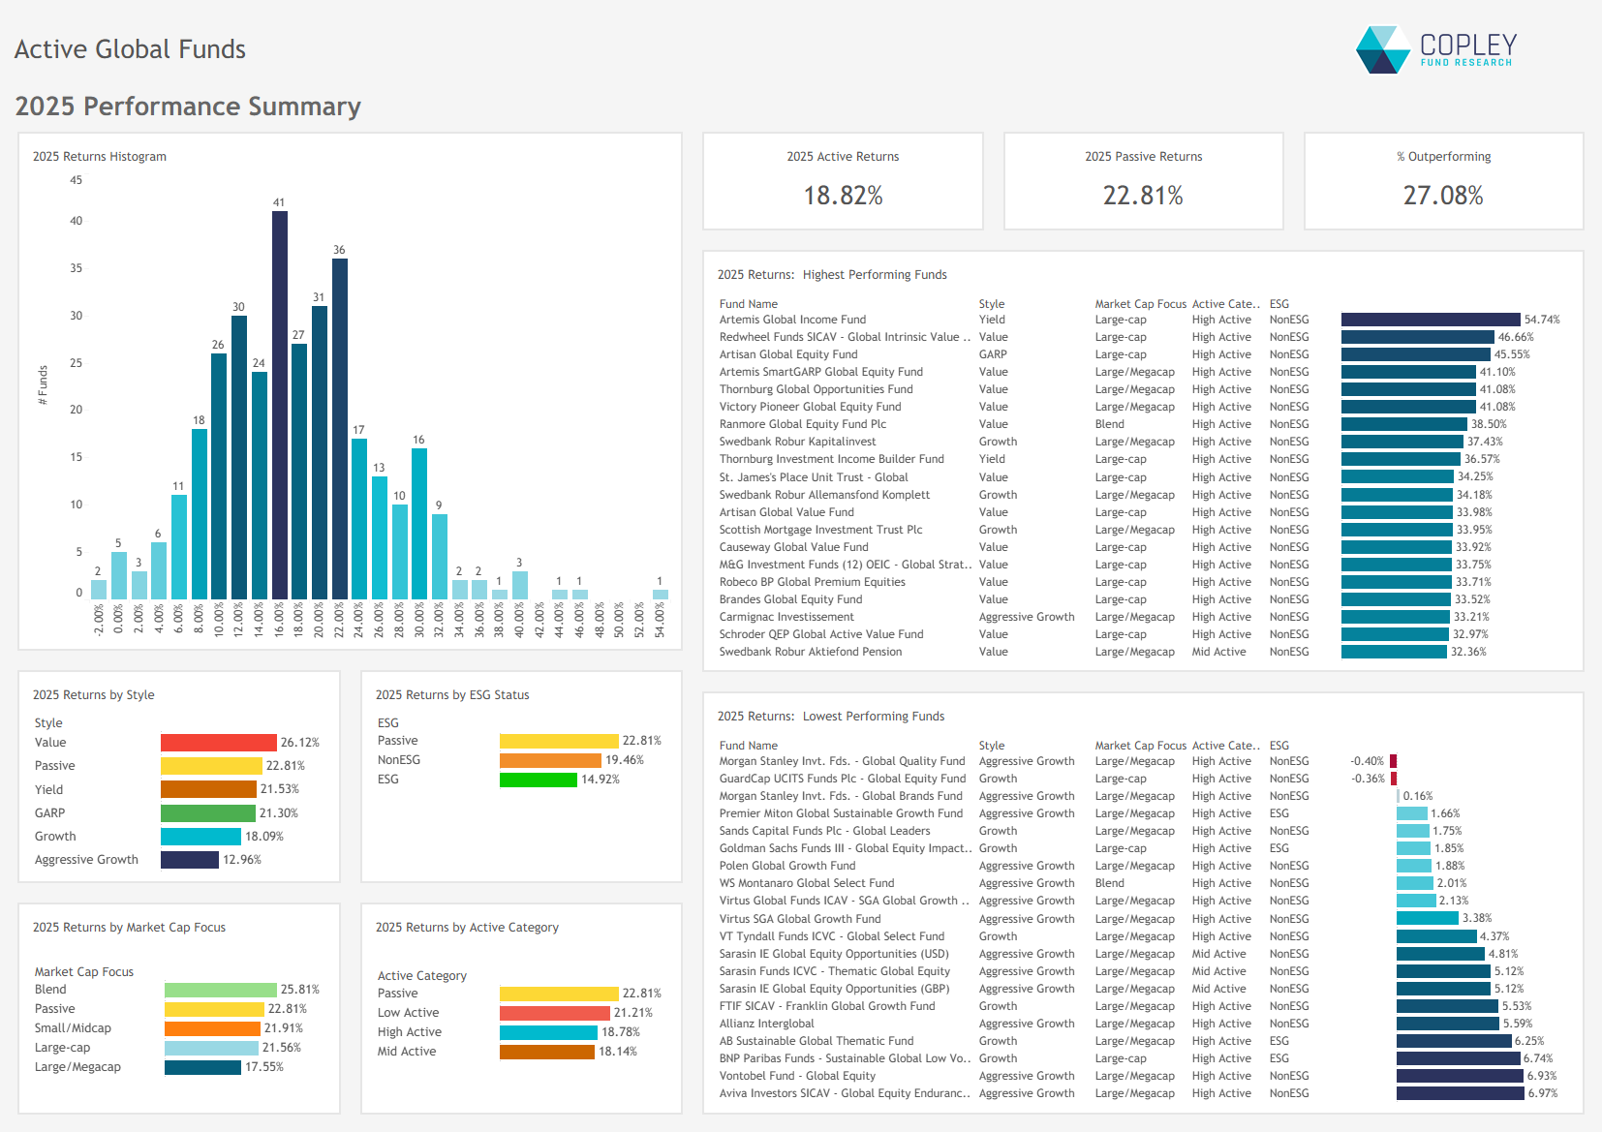Click the Vontobel Fund - Global Equity name

click(796, 1076)
